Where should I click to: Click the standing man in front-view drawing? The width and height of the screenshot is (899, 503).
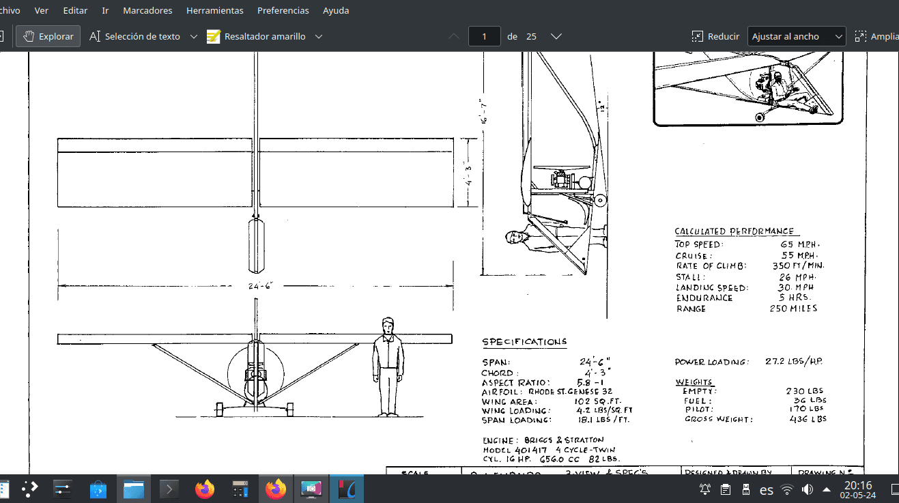(x=388, y=367)
